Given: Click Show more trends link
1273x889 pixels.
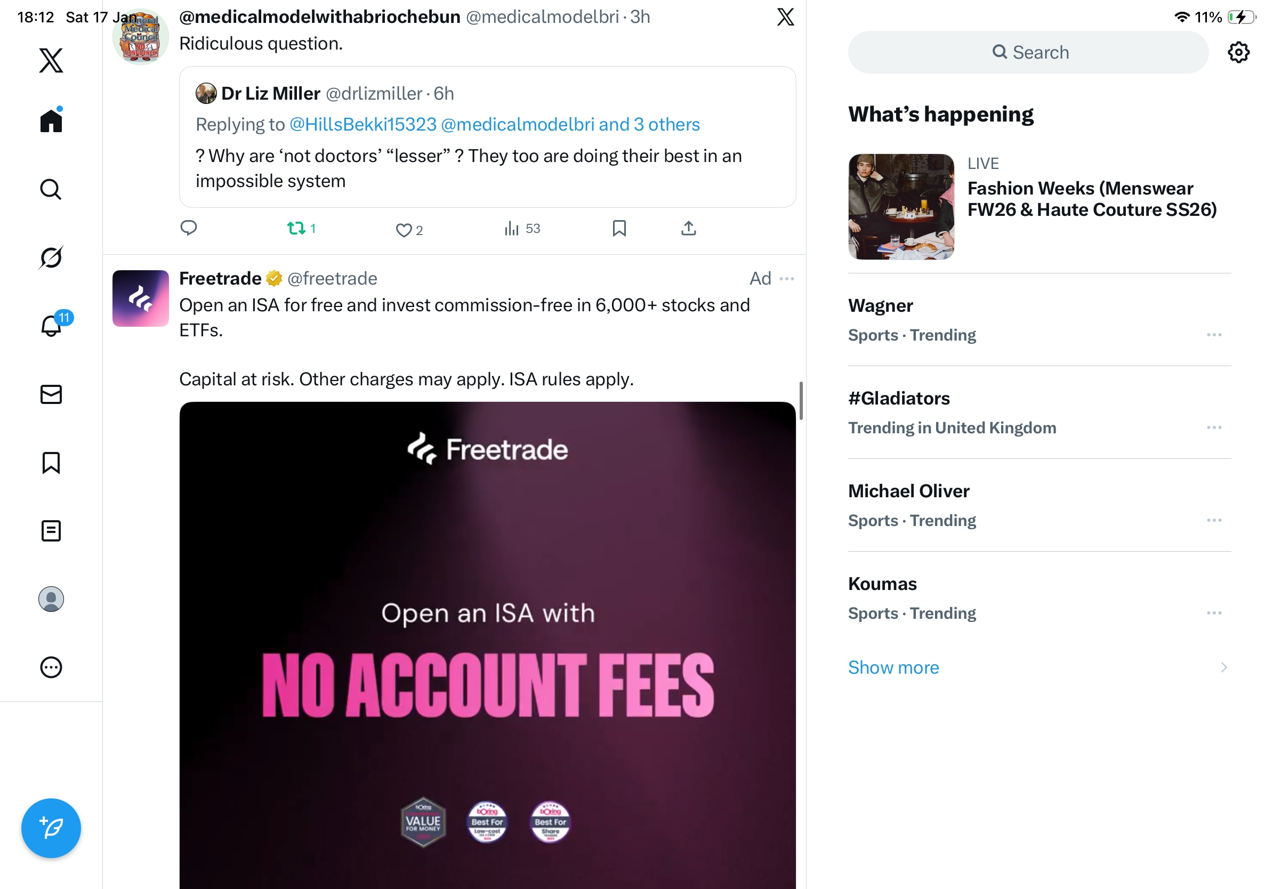Looking at the screenshot, I should coord(893,667).
